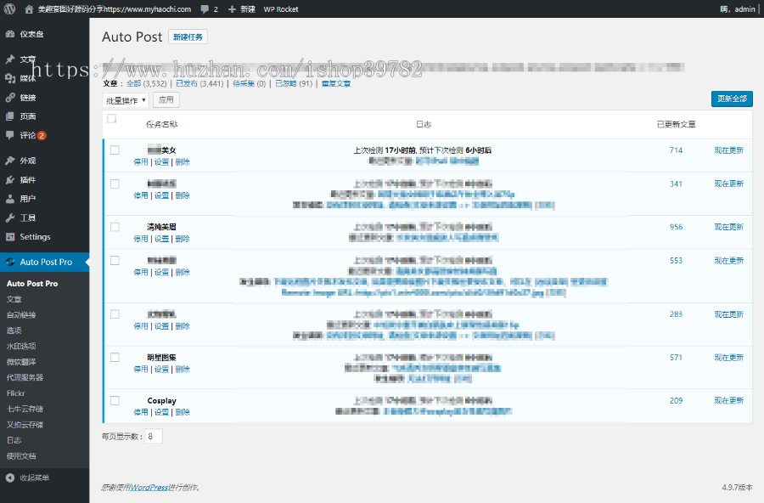Open 媒体 media library icon in sidebar
764x503 pixels.
click(x=10, y=78)
